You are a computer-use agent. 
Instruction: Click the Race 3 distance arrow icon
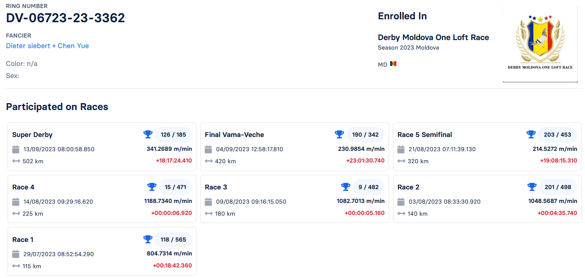[x=209, y=214]
